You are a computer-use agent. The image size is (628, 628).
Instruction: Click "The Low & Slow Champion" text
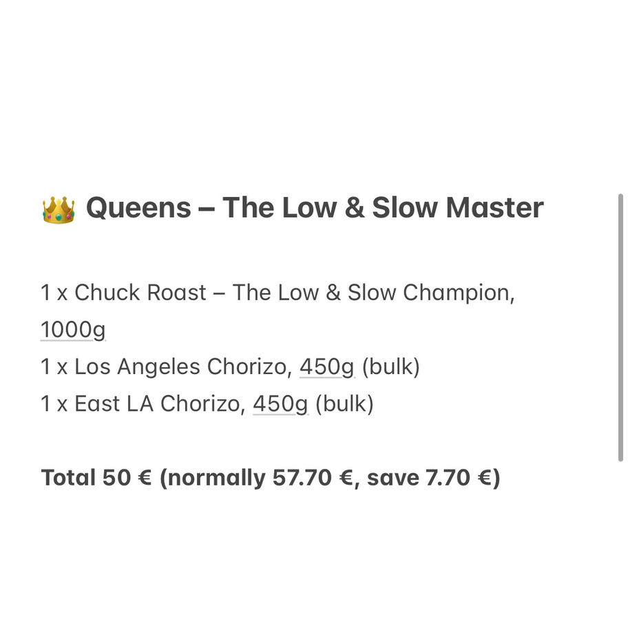(373, 293)
